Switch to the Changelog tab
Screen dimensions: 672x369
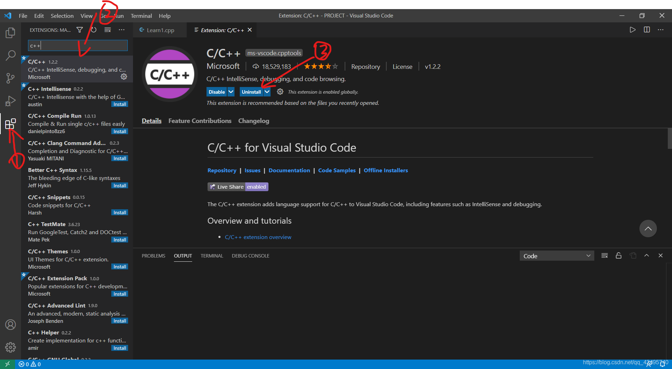pos(254,121)
